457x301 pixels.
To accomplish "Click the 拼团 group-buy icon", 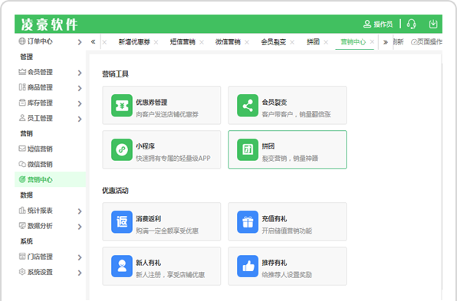I will (248, 149).
